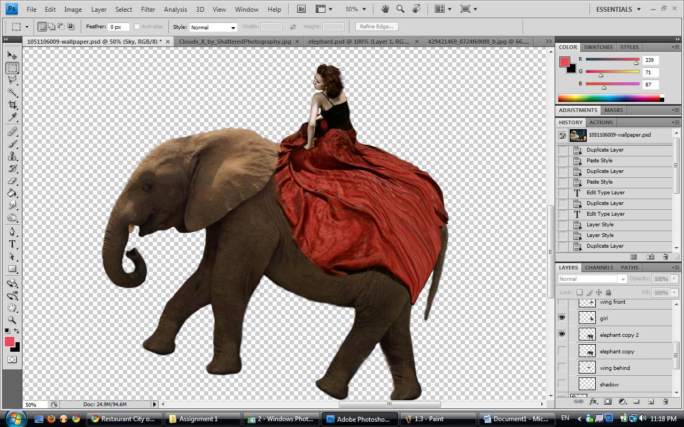
Task: Show the elephant copy layer
Action: coord(562,351)
